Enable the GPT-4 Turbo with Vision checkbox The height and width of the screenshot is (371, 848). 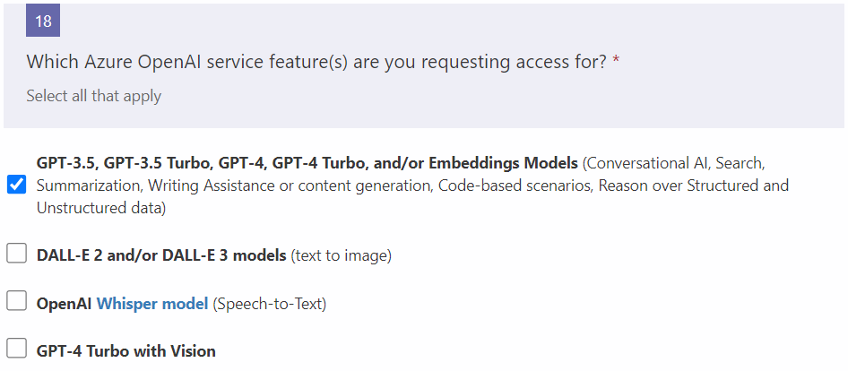(16, 349)
